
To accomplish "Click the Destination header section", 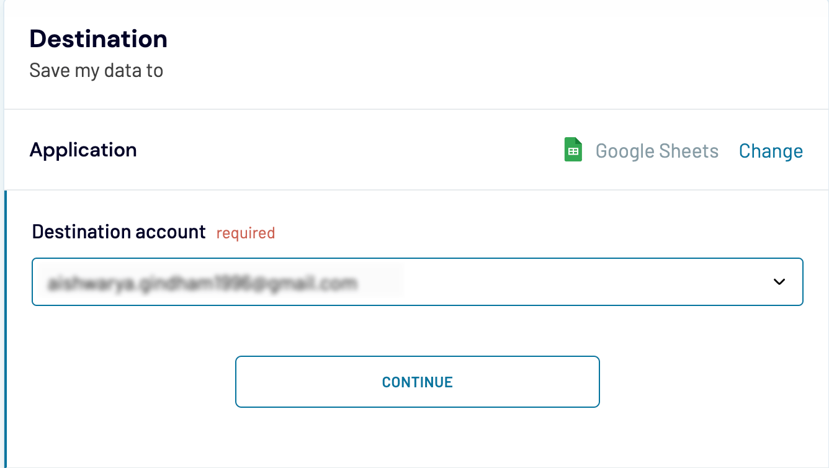I will click(x=98, y=39).
